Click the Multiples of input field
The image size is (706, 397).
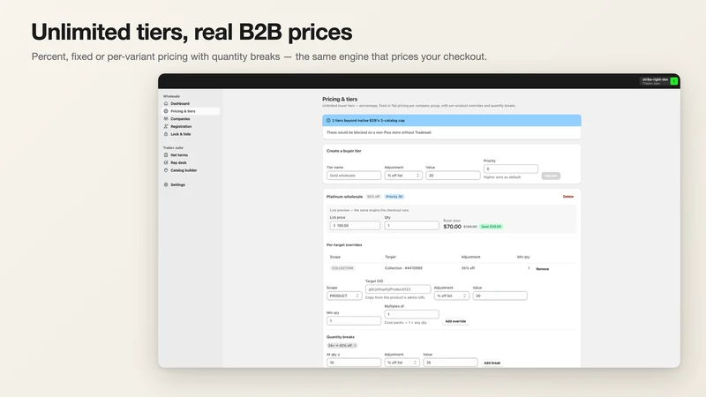(x=411, y=314)
